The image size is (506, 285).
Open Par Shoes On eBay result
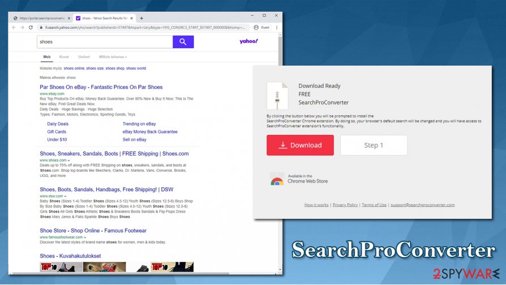click(101, 87)
